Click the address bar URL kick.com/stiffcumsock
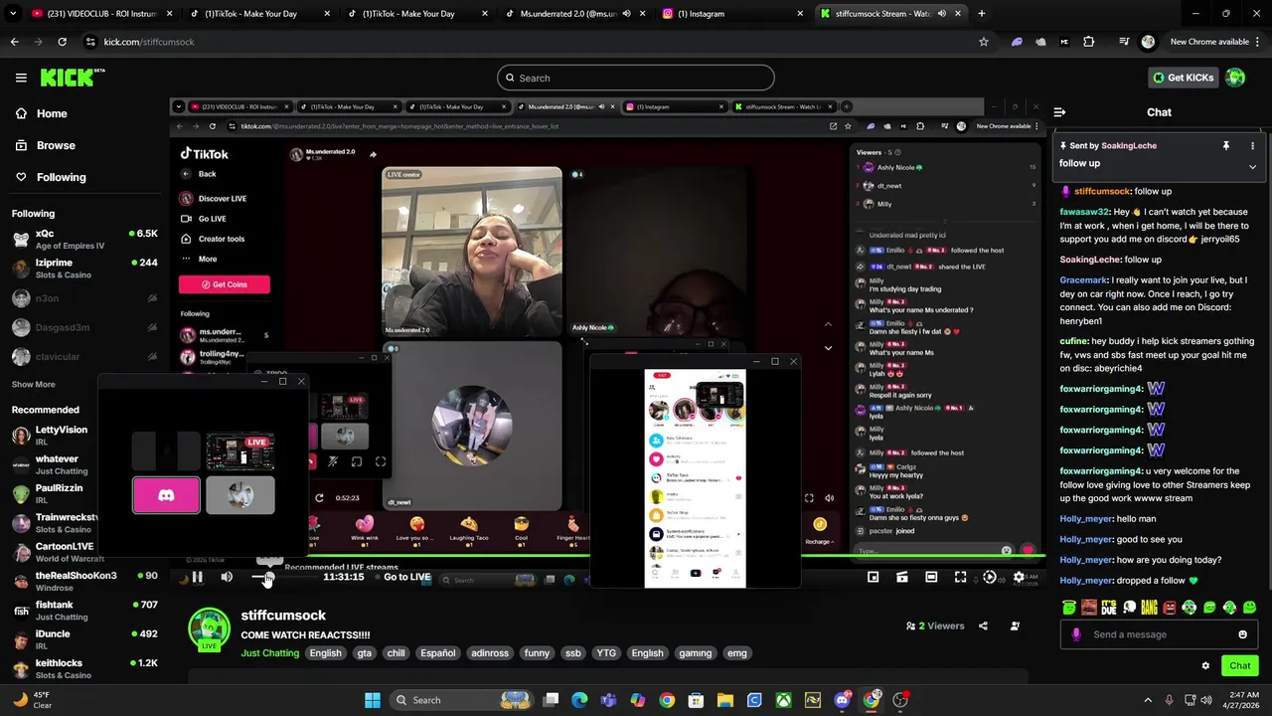This screenshot has height=716, width=1272. (149, 42)
